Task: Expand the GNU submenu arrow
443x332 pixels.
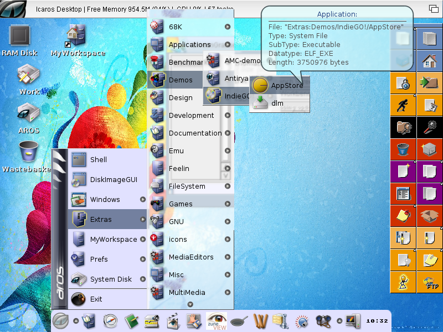Action: (x=228, y=222)
